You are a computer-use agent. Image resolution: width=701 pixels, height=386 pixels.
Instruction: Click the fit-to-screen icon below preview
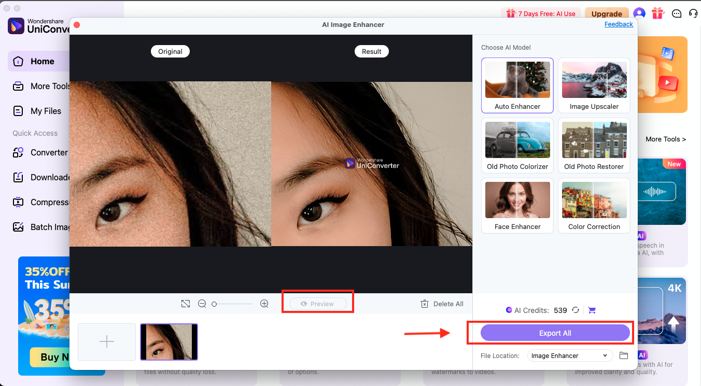pos(186,304)
